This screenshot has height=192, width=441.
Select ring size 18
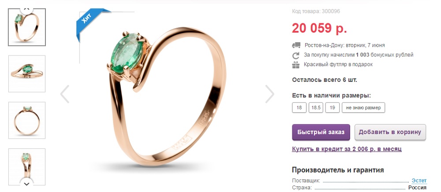pyautogui.click(x=299, y=107)
